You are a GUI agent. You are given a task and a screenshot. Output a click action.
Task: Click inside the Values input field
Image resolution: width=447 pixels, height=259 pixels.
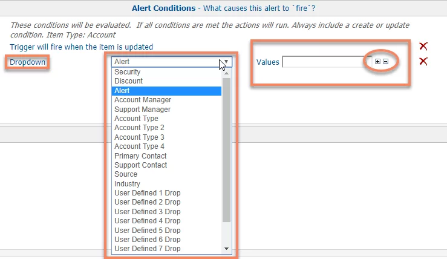(327, 62)
